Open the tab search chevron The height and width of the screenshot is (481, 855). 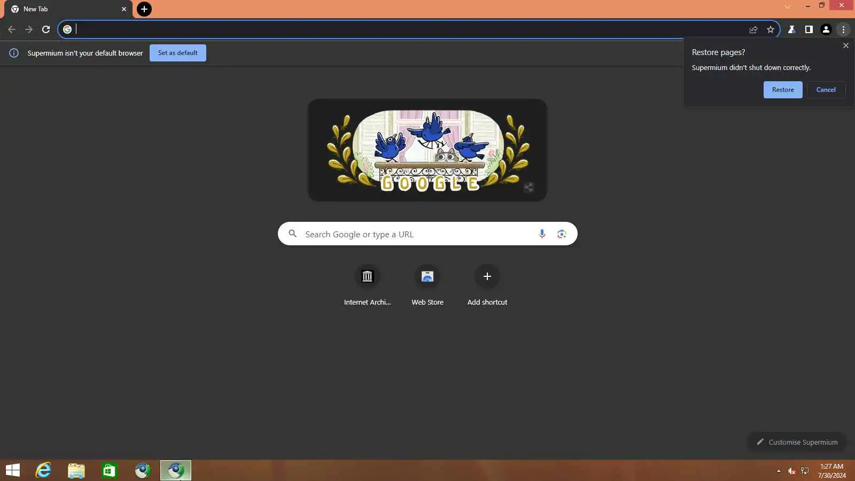point(788,7)
